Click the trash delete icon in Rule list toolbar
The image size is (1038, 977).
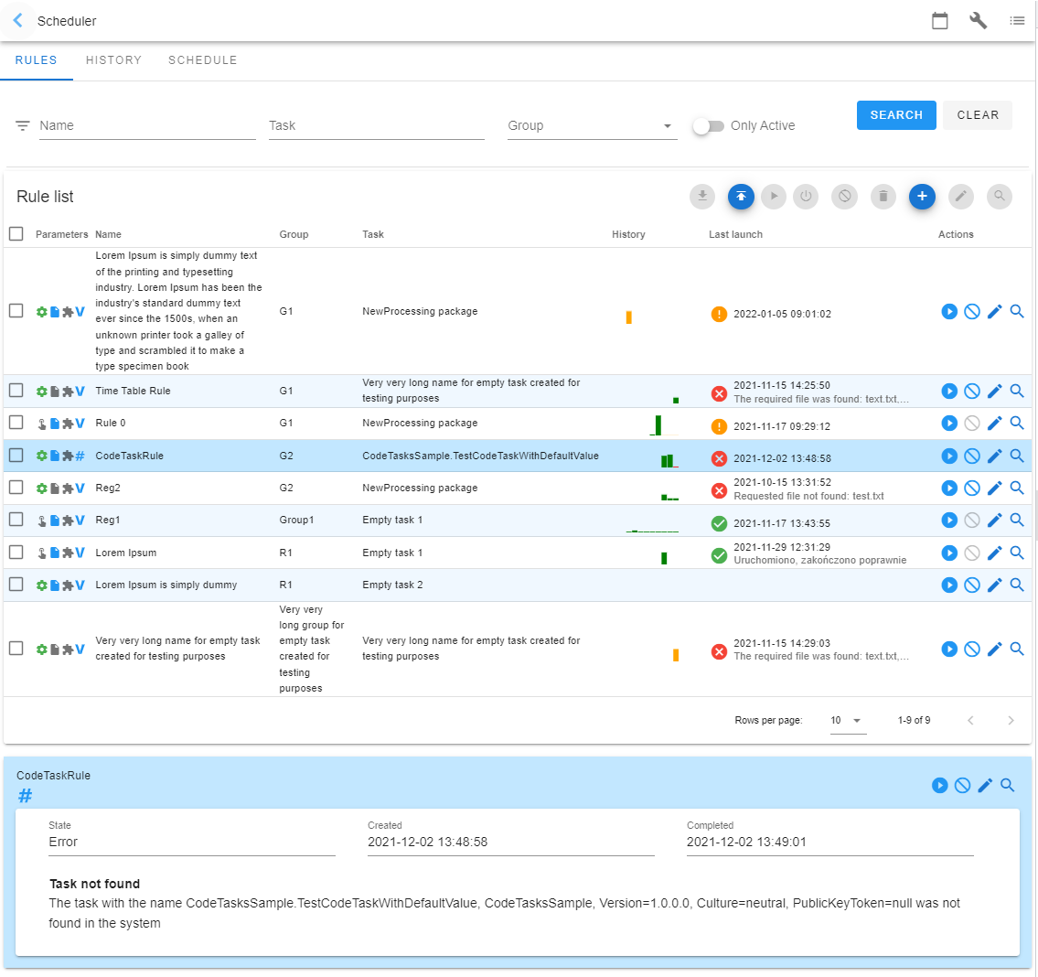[x=883, y=196]
